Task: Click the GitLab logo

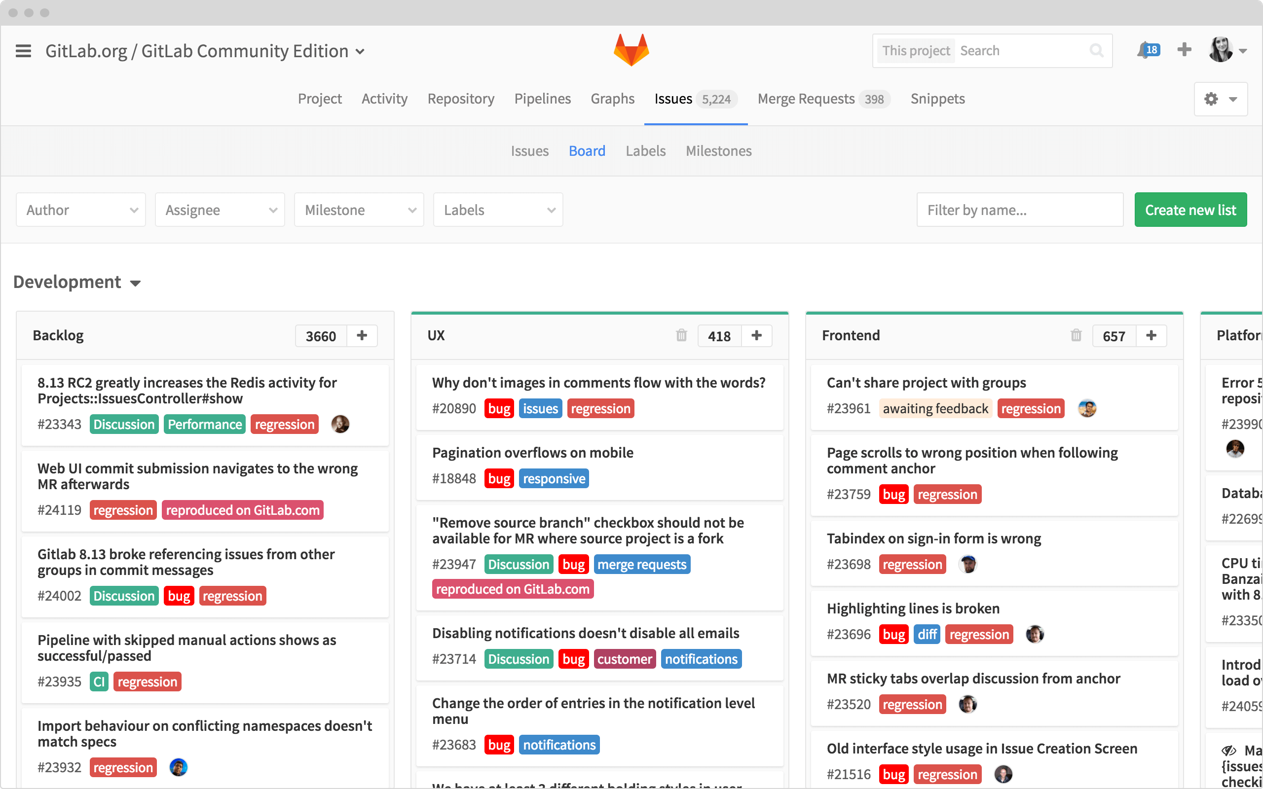Action: click(x=631, y=50)
